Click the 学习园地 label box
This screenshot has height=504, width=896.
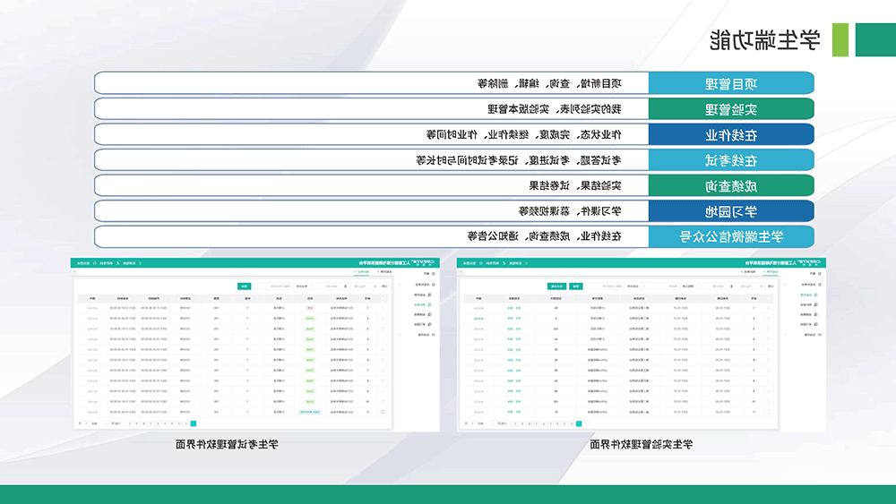[731, 211]
